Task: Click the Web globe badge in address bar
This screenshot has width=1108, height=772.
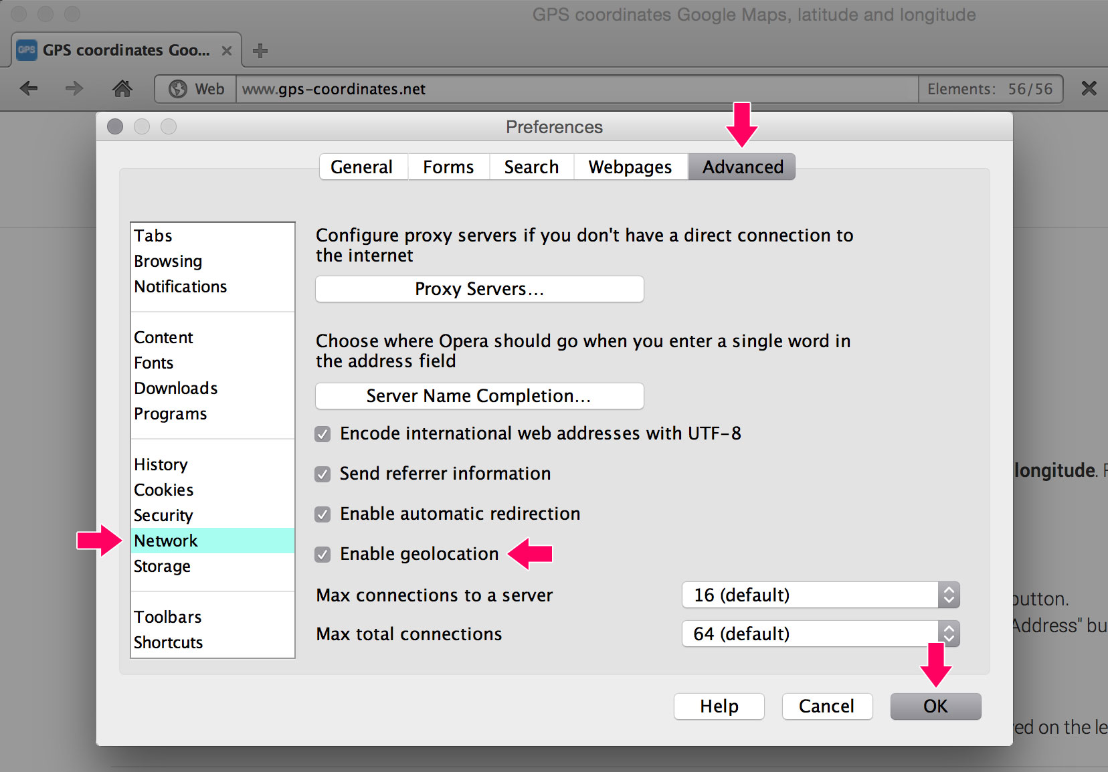Action: pyautogui.click(x=196, y=89)
